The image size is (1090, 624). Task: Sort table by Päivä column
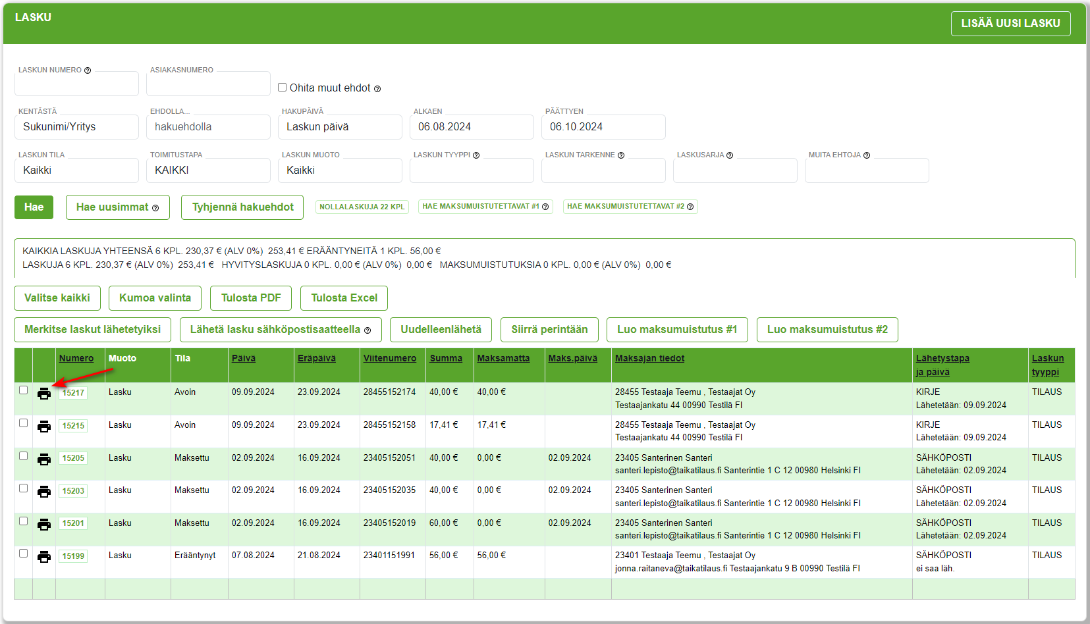click(244, 359)
